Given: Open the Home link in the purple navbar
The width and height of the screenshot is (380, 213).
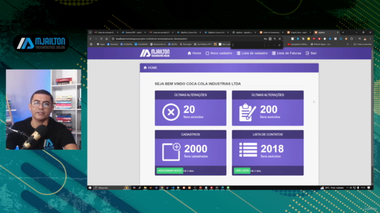Looking at the screenshot, I should coord(194,53).
